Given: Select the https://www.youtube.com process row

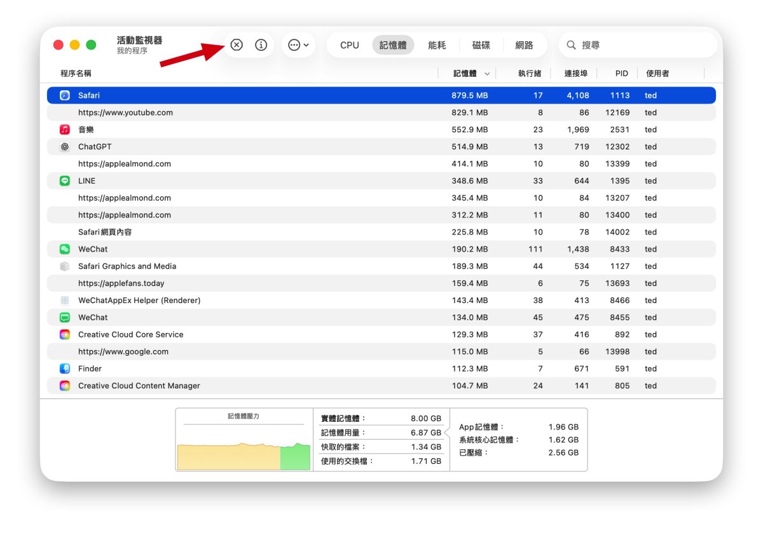Looking at the screenshot, I should point(381,112).
